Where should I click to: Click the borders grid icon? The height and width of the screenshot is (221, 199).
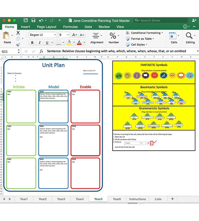coord(59,42)
